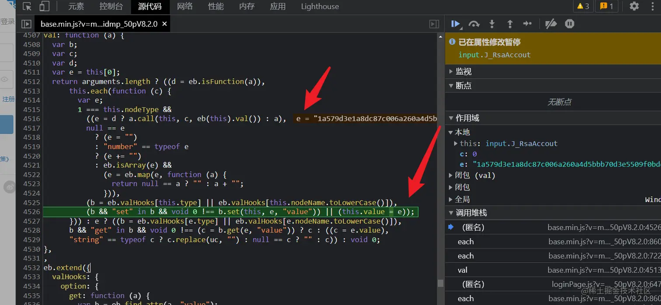Click the inline e value hint

coord(366,118)
